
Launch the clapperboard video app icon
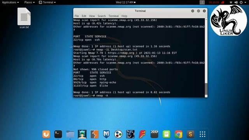pyautogui.click(x=154, y=134)
